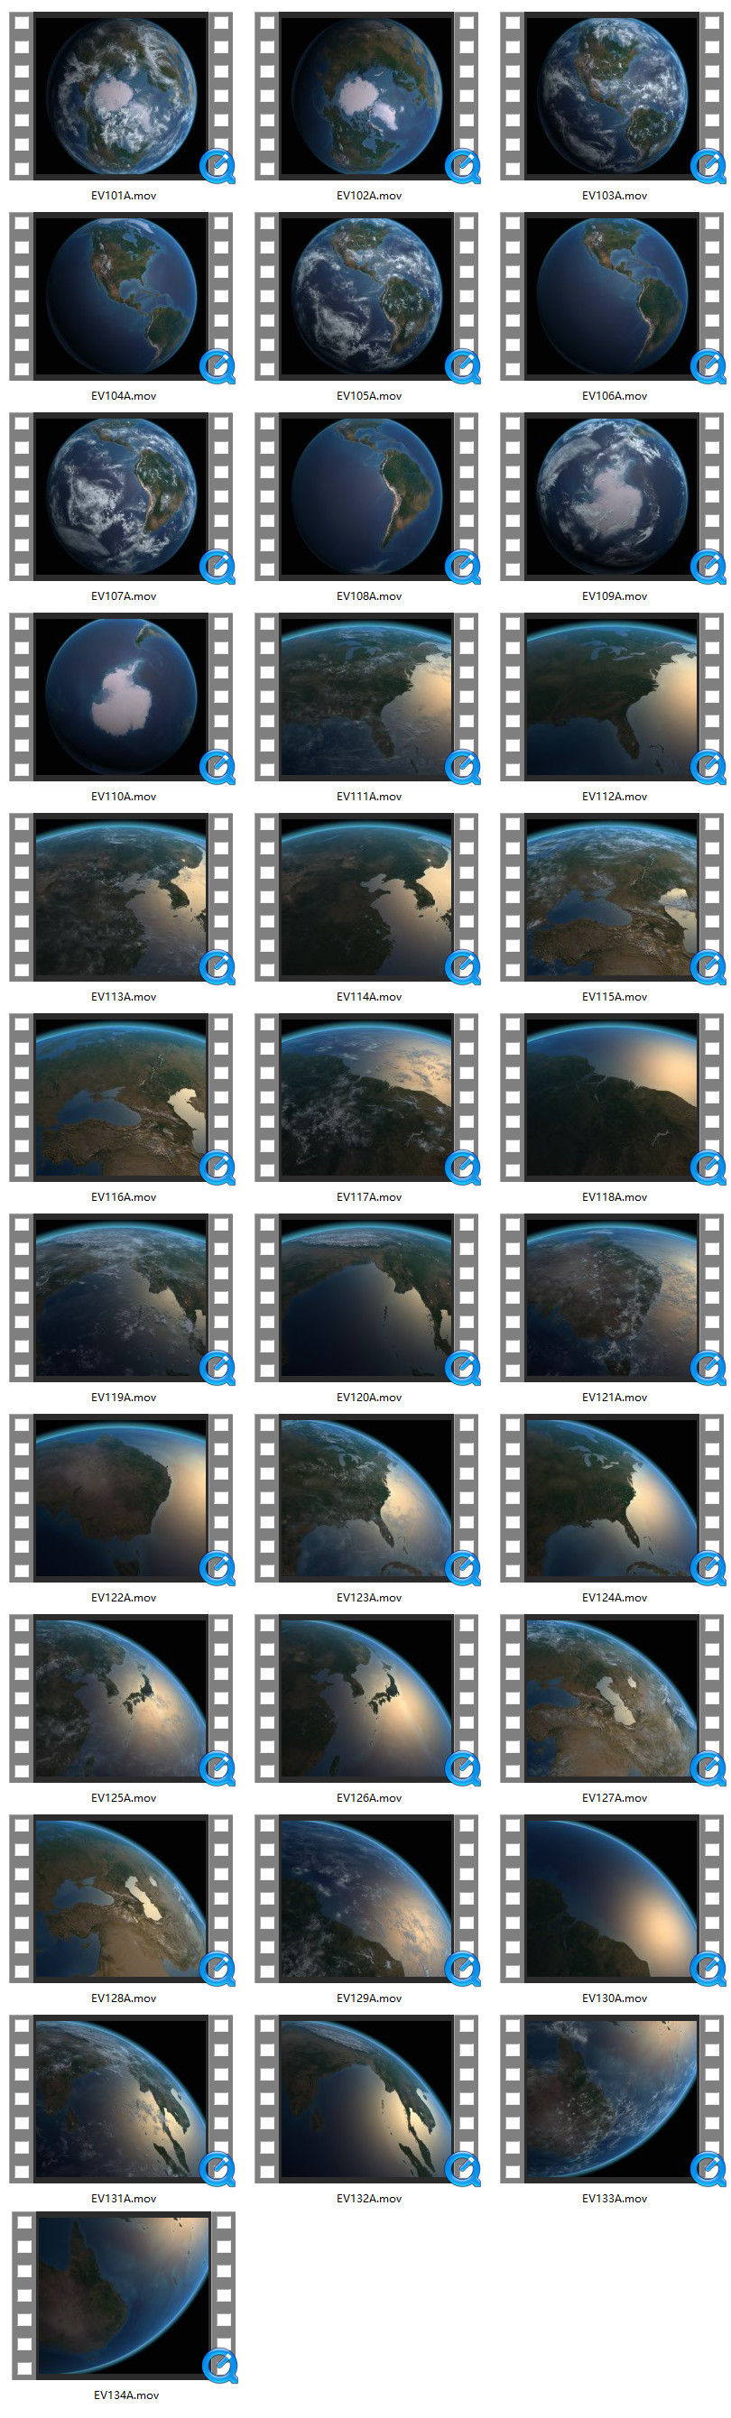Select the EV109A.mov thumbnail
This screenshot has width=731, height=2418.
click(x=612, y=495)
